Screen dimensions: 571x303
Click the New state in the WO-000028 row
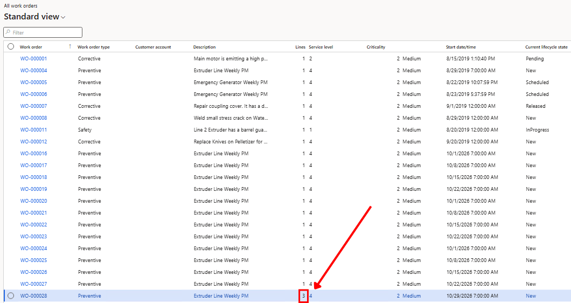point(531,295)
